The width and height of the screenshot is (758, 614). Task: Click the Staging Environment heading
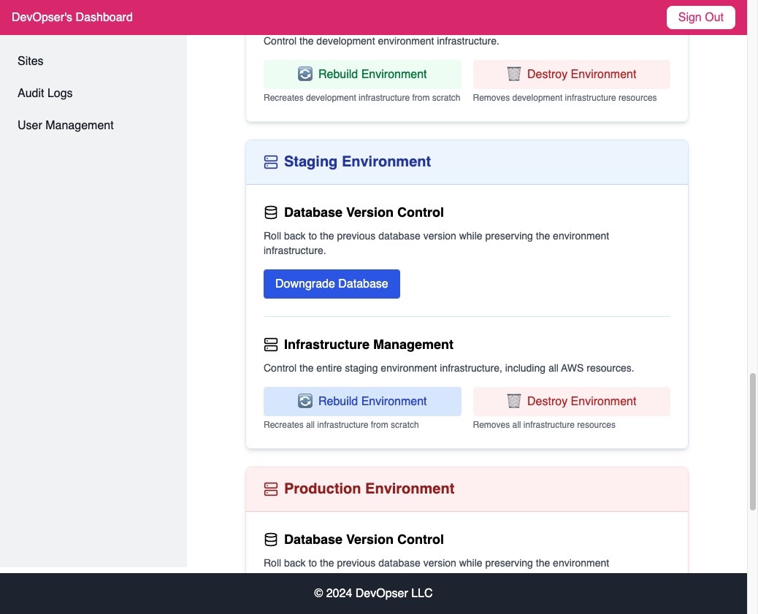(x=357, y=161)
